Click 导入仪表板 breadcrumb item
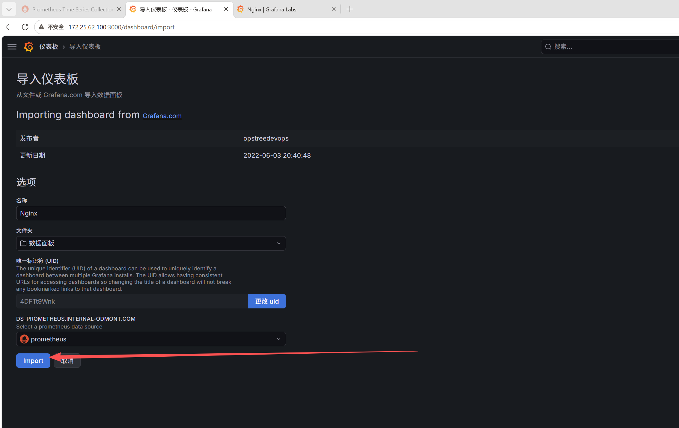The width and height of the screenshot is (679, 428). tap(85, 47)
